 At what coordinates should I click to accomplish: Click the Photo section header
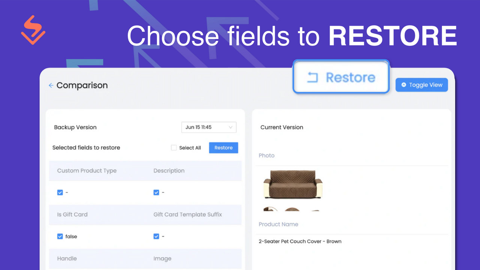(267, 155)
